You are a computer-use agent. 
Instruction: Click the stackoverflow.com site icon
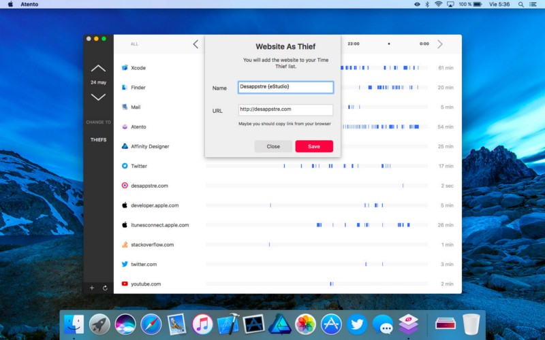(x=125, y=245)
